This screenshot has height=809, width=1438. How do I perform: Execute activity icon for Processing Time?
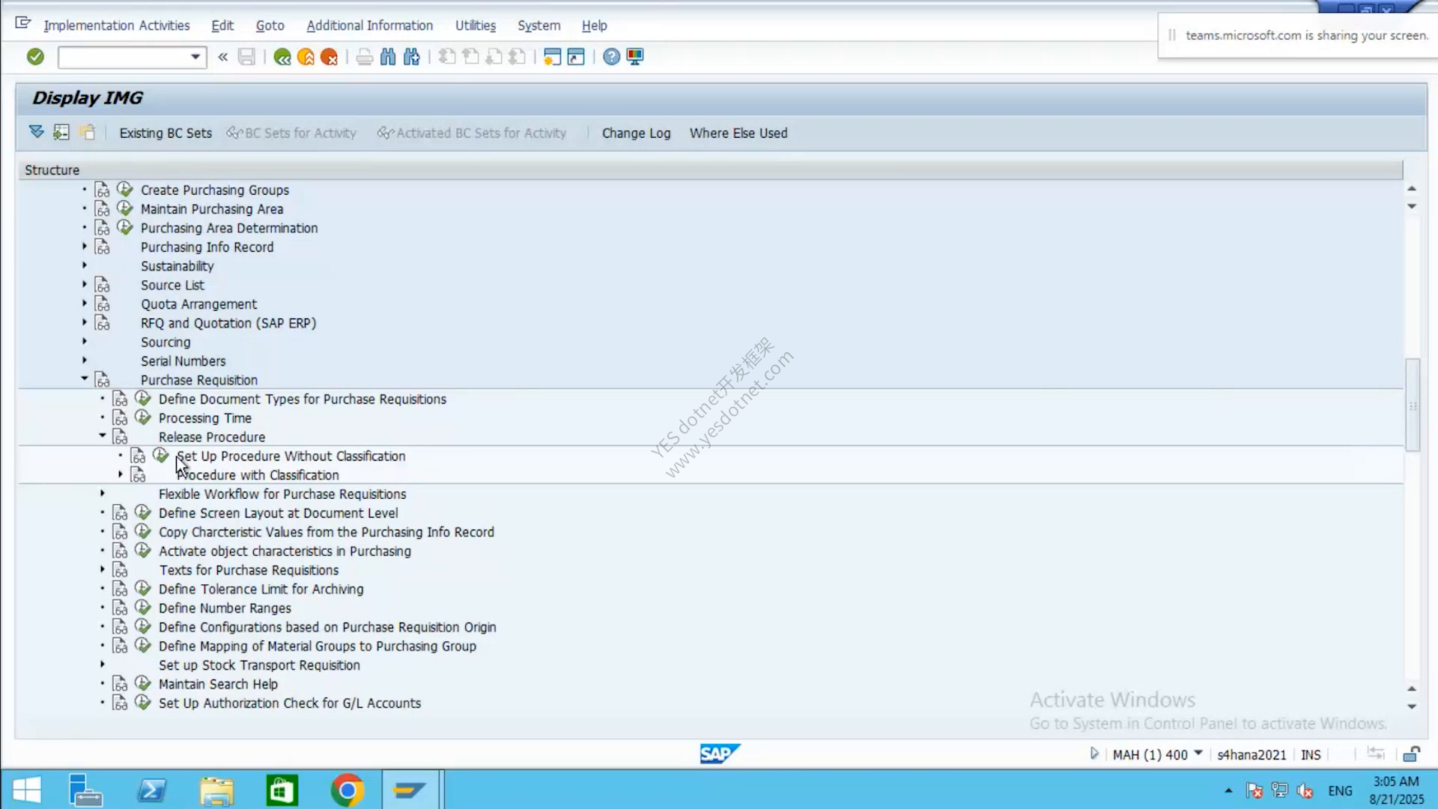pos(143,418)
